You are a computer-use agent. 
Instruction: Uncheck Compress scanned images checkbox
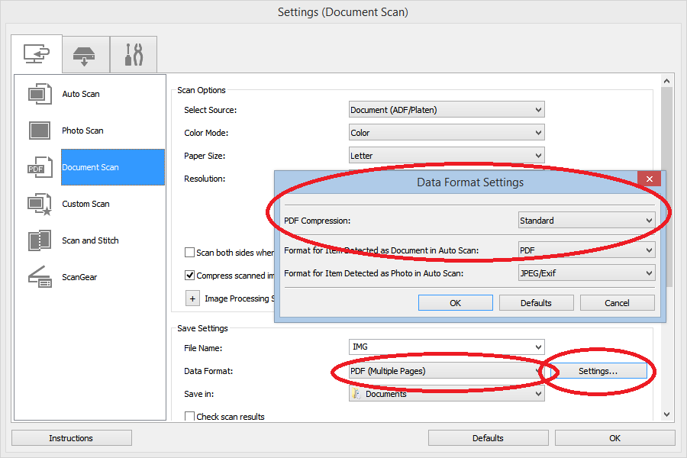point(189,276)
